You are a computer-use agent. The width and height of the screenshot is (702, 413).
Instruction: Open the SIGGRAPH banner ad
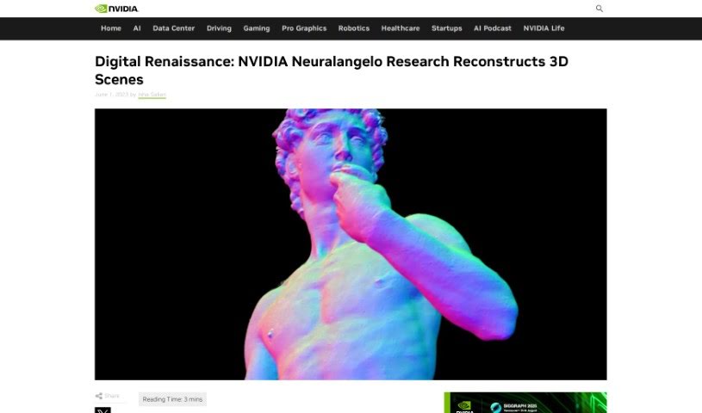pyautogui.click(x=525, y=403)
